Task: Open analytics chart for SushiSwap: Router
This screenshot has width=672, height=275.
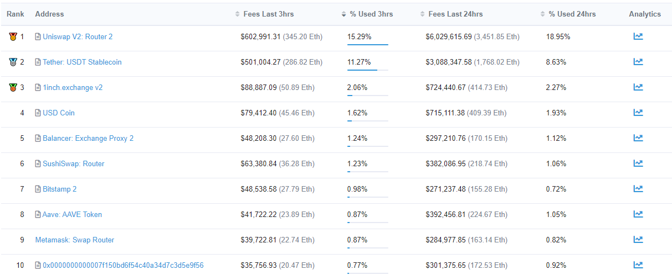Action: [x=638, y=163]
